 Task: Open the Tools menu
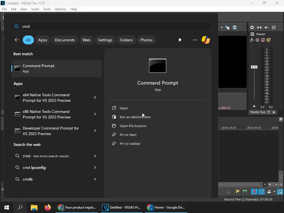click(47, 9)
